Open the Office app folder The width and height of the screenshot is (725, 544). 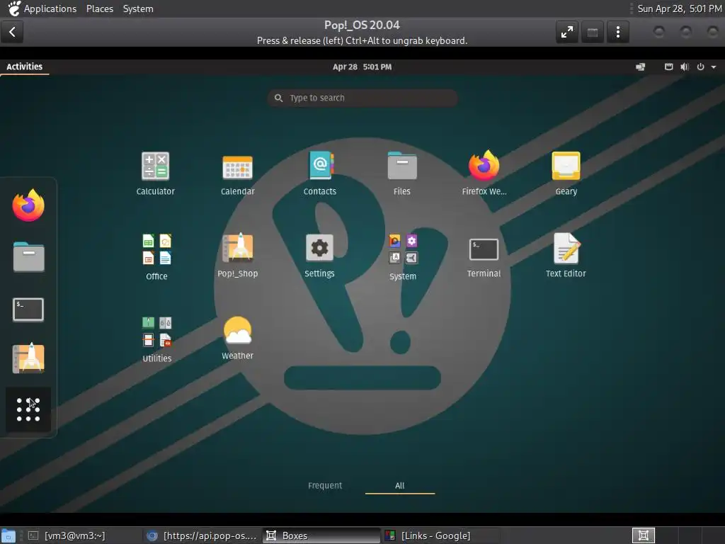(156, 256)
